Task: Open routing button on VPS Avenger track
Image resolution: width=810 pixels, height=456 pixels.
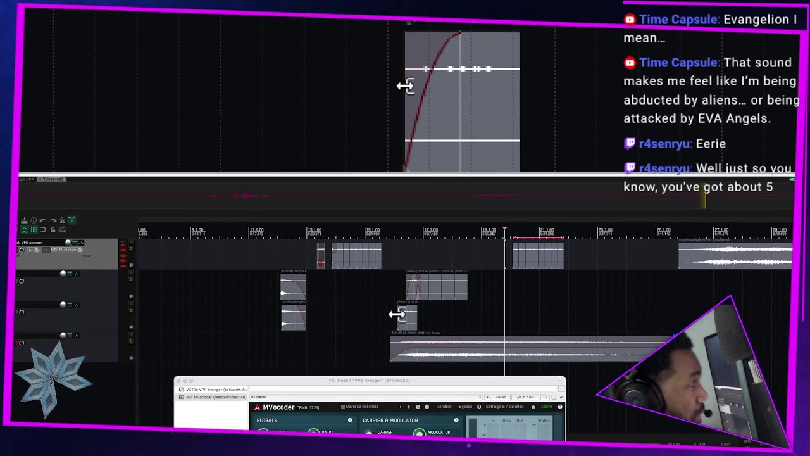Action: pos(75,243)
